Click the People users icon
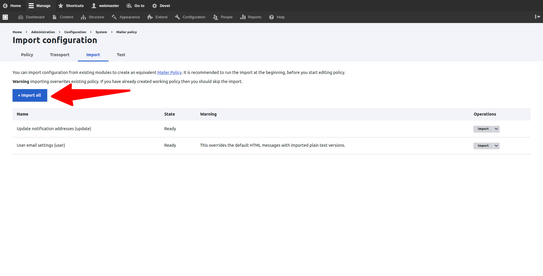Screen dimensions: 543x276 pyautogui.click(x=216, y=17)
